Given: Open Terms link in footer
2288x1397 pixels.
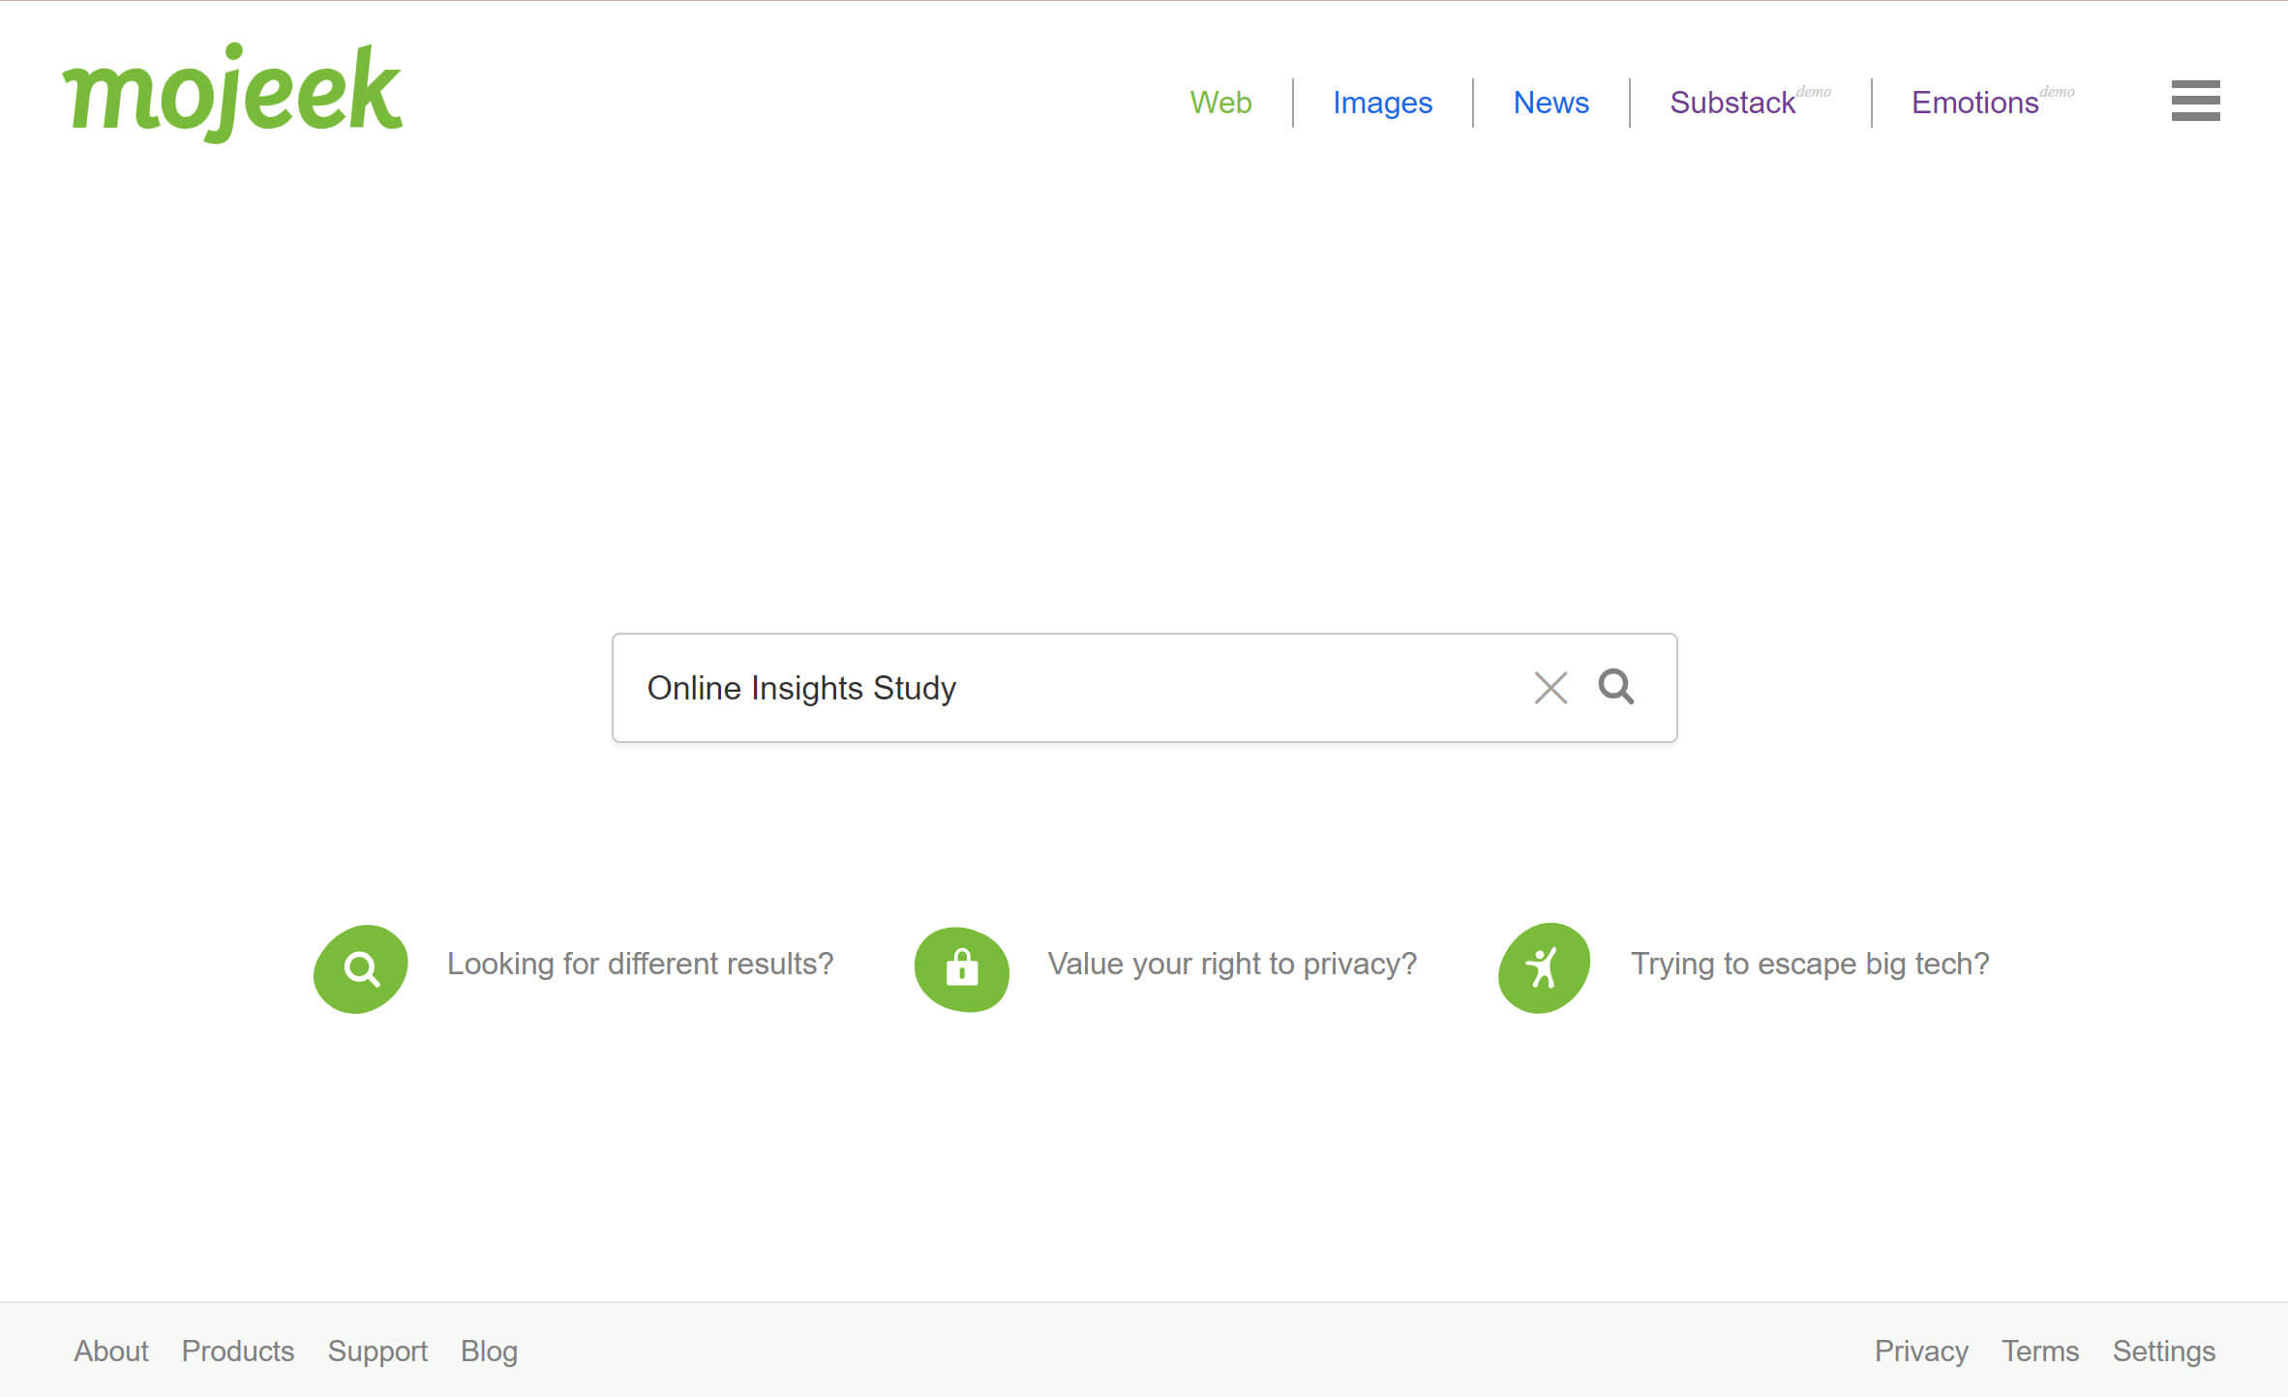Looking at the screenshot, I should [x=2040, y=1351].
